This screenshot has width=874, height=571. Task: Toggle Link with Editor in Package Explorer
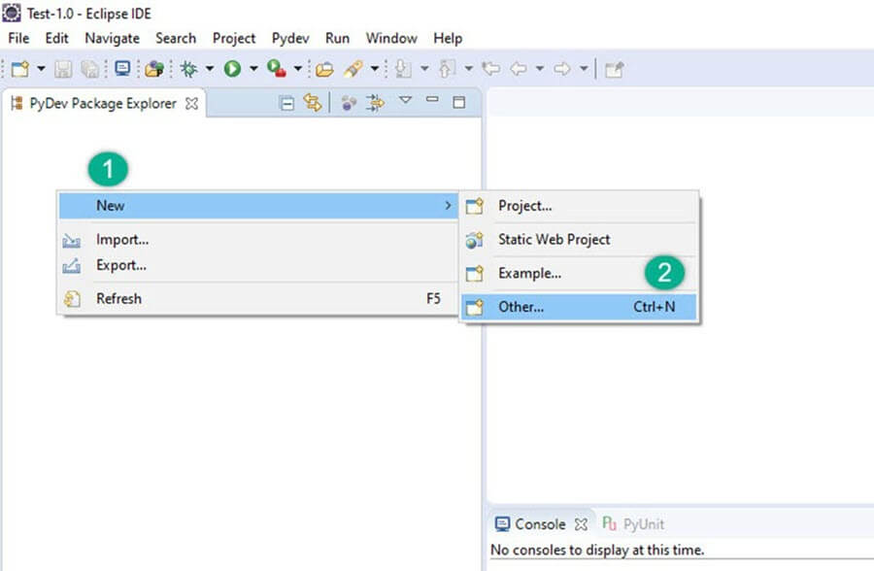coord(312,103)
